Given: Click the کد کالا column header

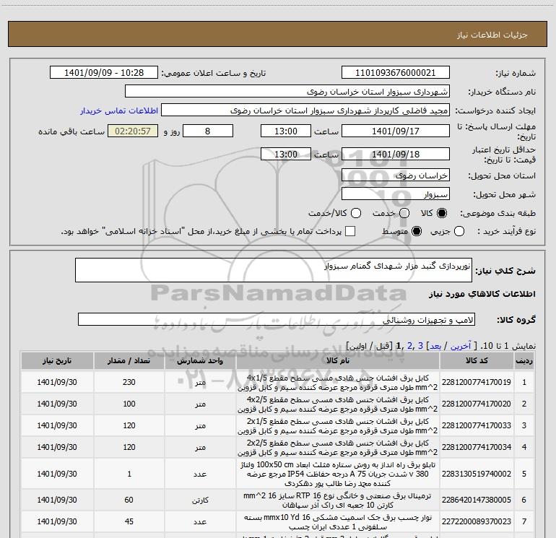Looking at the screenshot, I should [x=477, y=360].
